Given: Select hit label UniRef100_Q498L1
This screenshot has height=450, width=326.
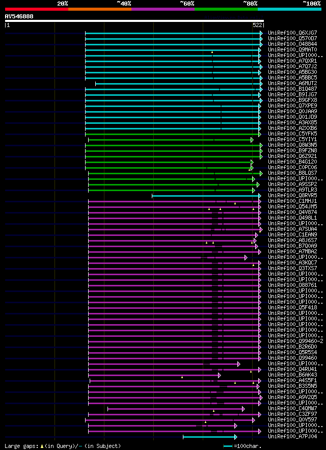Looking at the screenshot, I should 292,217.
